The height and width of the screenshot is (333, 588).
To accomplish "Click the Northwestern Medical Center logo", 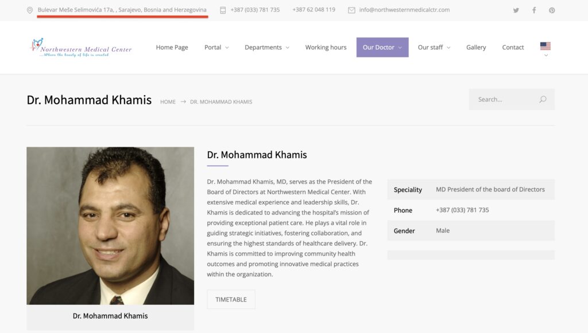I will tap(81, 48).
